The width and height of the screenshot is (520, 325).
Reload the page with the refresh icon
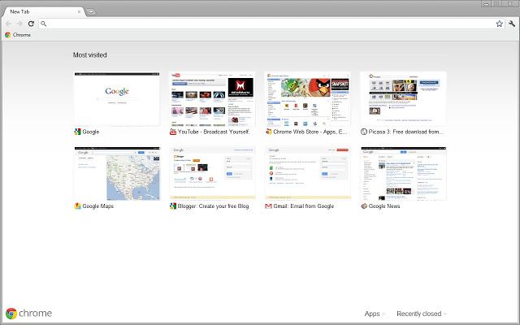click(31, 24)
